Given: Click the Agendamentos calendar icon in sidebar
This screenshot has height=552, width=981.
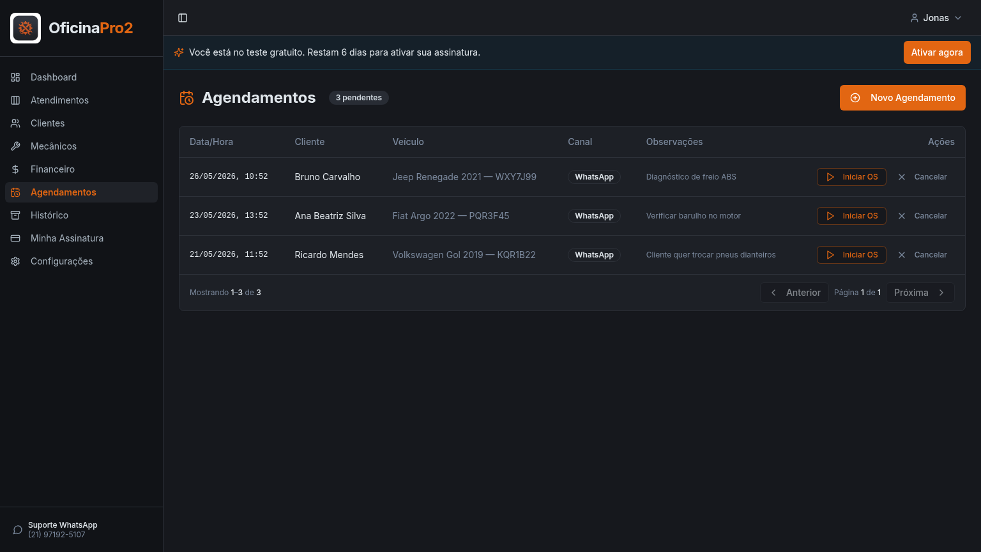Looking at the screenshot, I should coord(15,192).
